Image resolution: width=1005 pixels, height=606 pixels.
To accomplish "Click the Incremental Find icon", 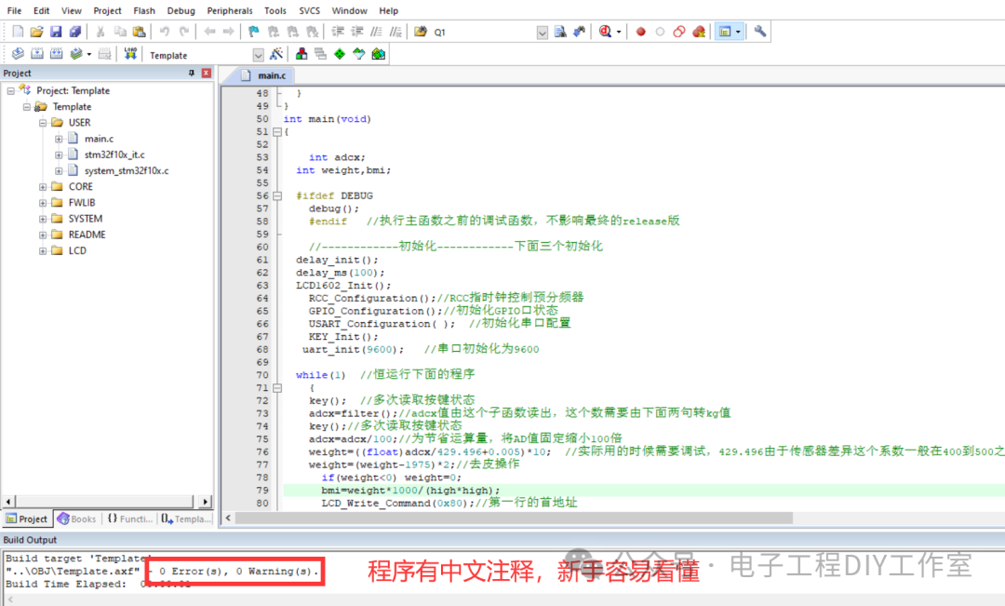I will (x=580, y=32).
